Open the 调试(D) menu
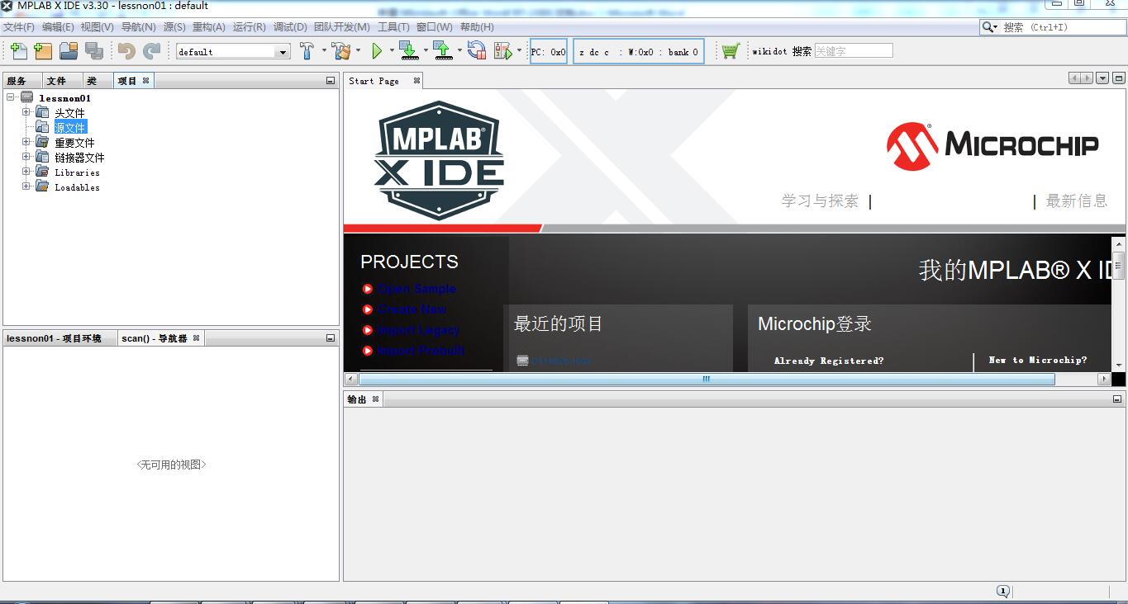 [x=290, y=27]
